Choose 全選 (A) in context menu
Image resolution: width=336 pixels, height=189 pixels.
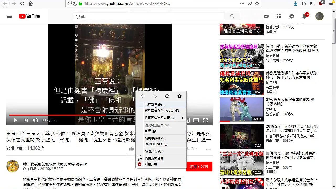pos(161,131)
